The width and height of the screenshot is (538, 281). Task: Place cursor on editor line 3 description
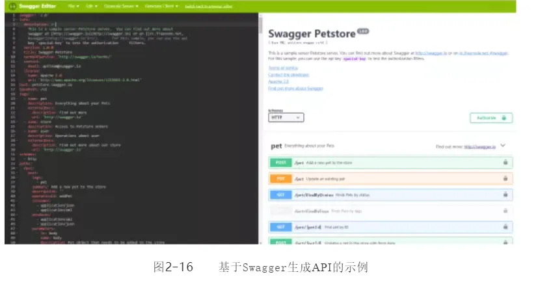click(40, 25)
